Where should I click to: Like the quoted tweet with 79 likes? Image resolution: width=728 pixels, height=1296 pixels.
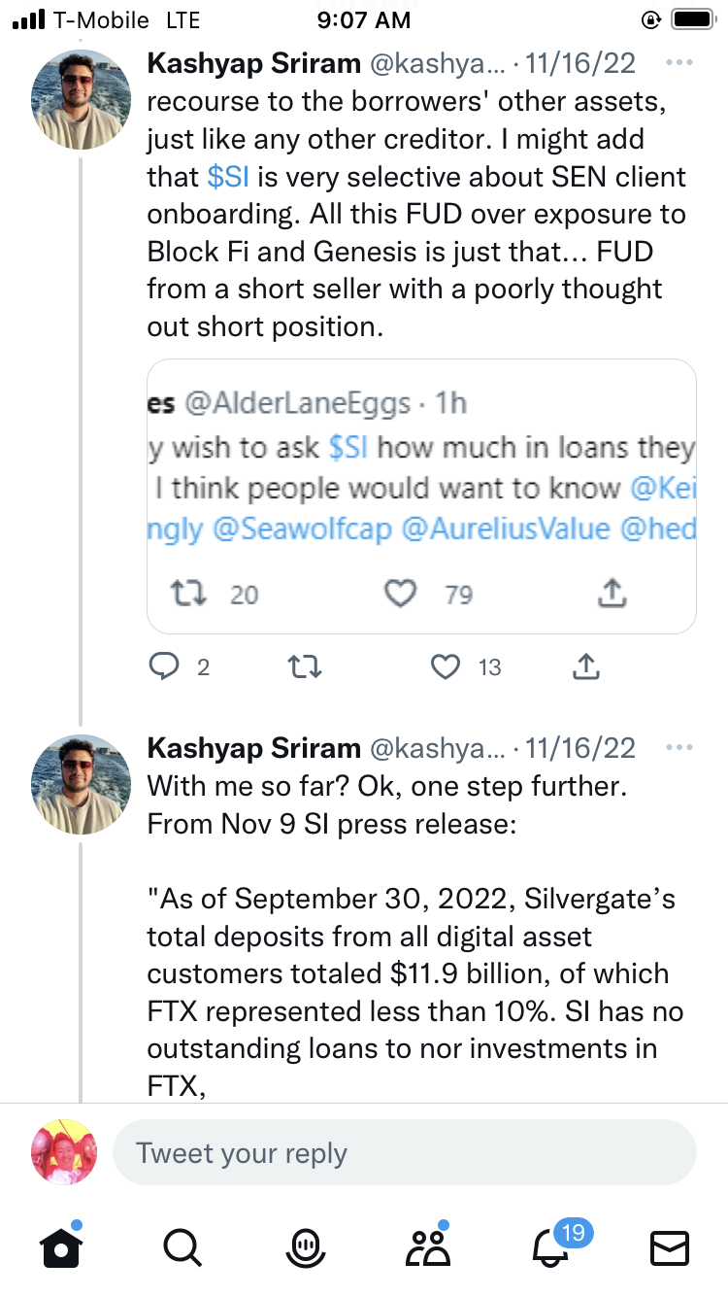coord(401,594)
